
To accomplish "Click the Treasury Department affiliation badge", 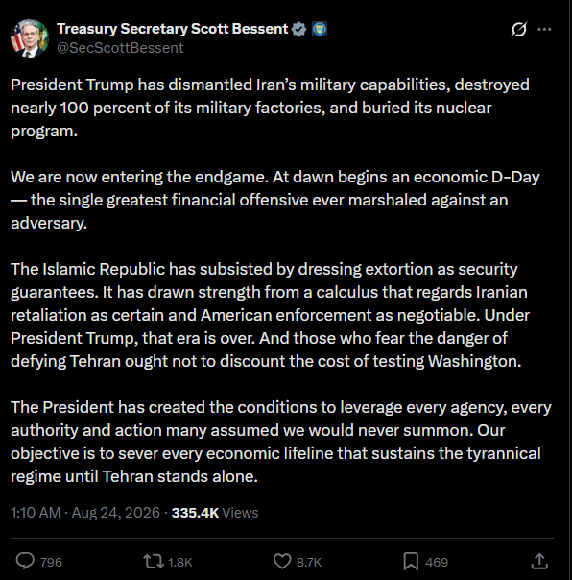I will tap(320, 29).
